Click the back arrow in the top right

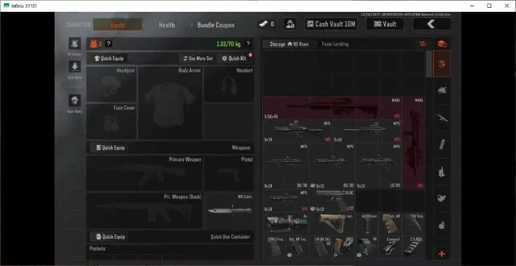click(431, 24)
